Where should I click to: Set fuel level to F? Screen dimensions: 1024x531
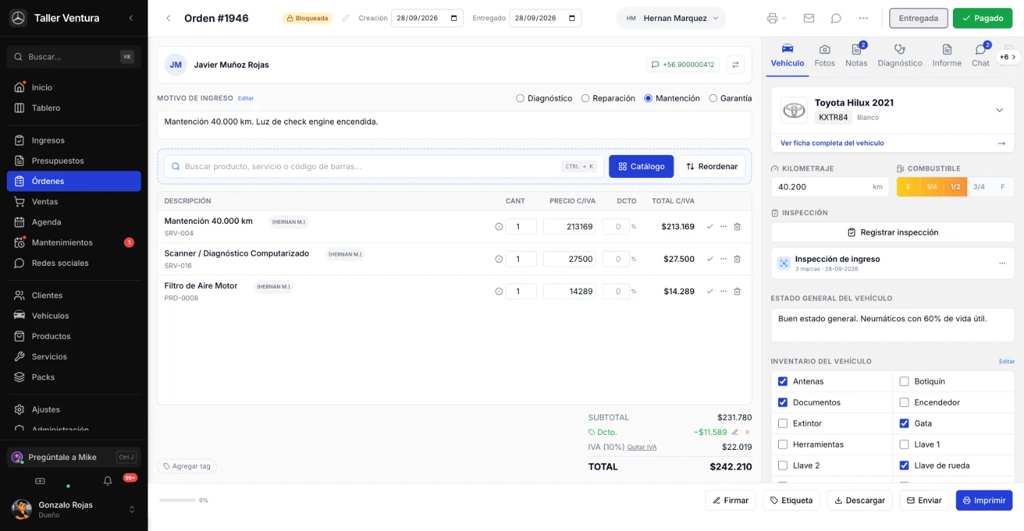(x=1002, y=187)
